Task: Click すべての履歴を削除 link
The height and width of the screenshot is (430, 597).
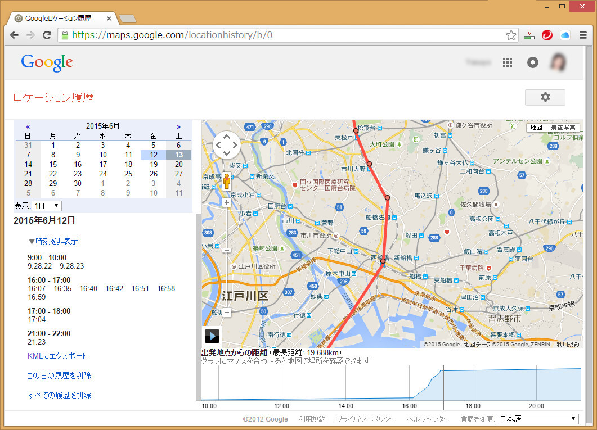Action: pos(59,395)
